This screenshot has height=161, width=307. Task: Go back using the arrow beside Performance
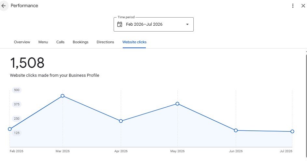4,6
